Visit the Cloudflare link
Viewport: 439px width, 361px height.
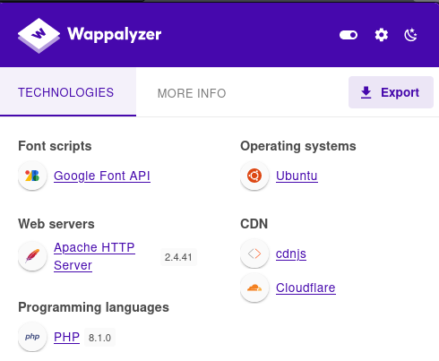(x=306, y=288)
